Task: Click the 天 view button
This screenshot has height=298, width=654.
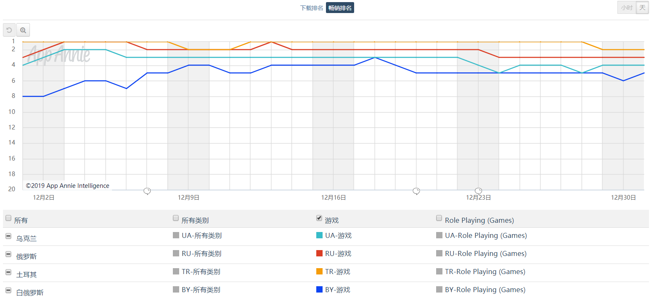Action: (642, 8)
